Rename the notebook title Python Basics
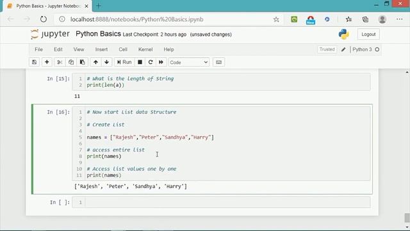 [x=98, y=34]
